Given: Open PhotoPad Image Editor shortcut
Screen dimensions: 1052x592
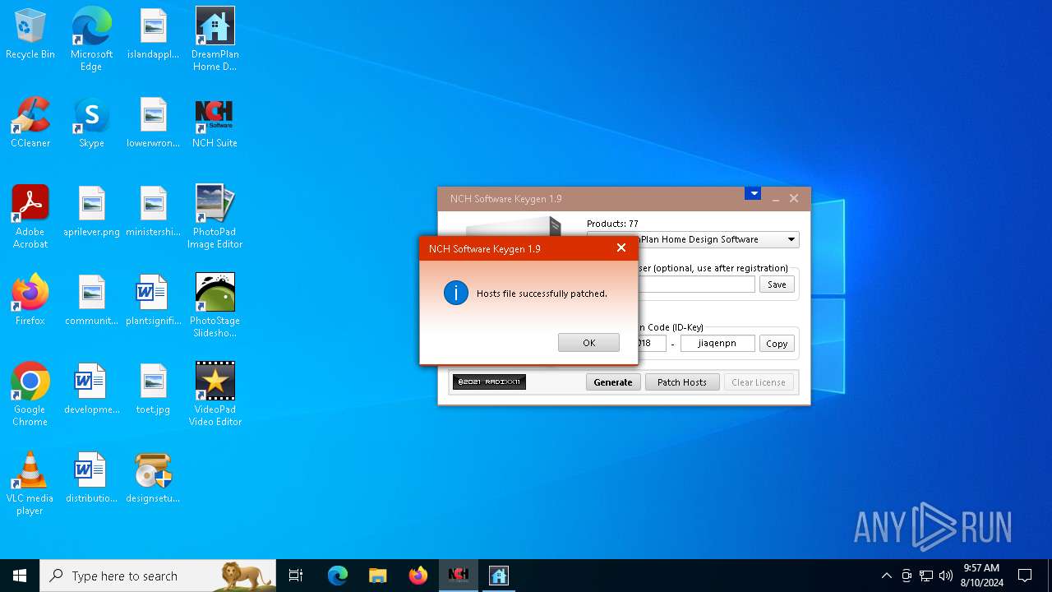Looking at the screenshot, I should tap(215, 217).
